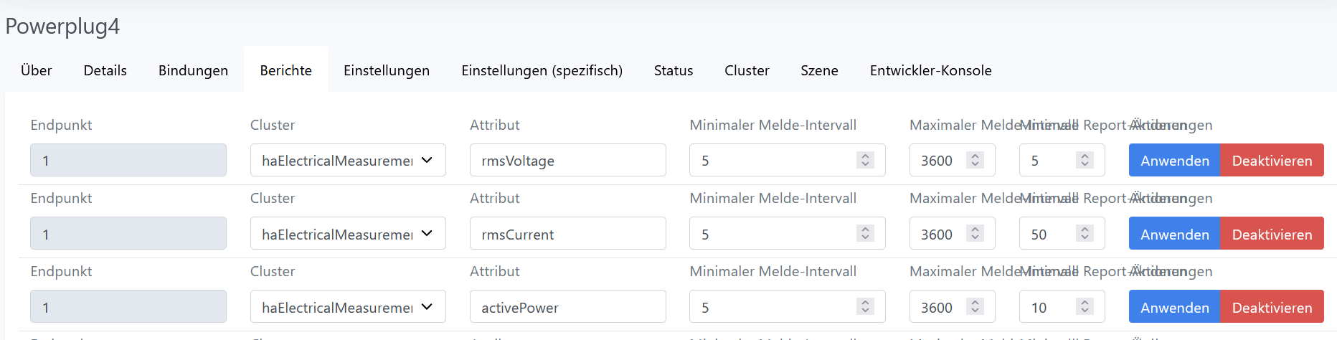This screenshot has height=340, width=1337.
Task: Deactivate the rmsVoltage report
Action: (x=1272, y=160)
